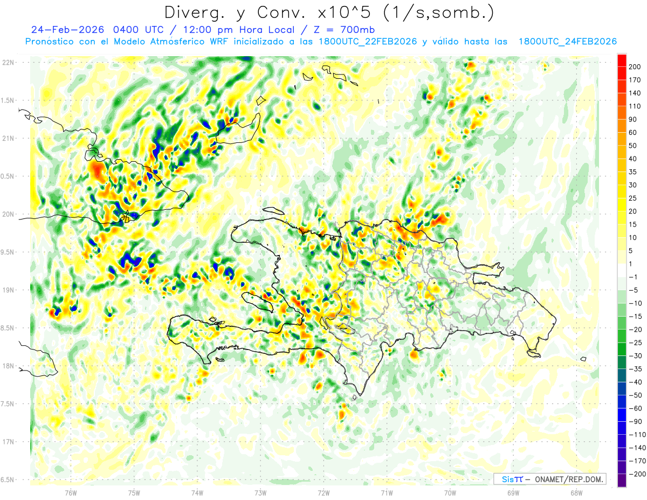Click the '-10' colorbar label
The width and height of the screenshot is (647, 500).
click(636, 303)
